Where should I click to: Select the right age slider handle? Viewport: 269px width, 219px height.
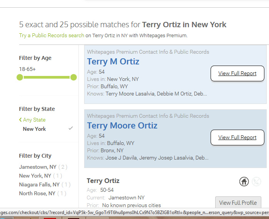[74, 77]
